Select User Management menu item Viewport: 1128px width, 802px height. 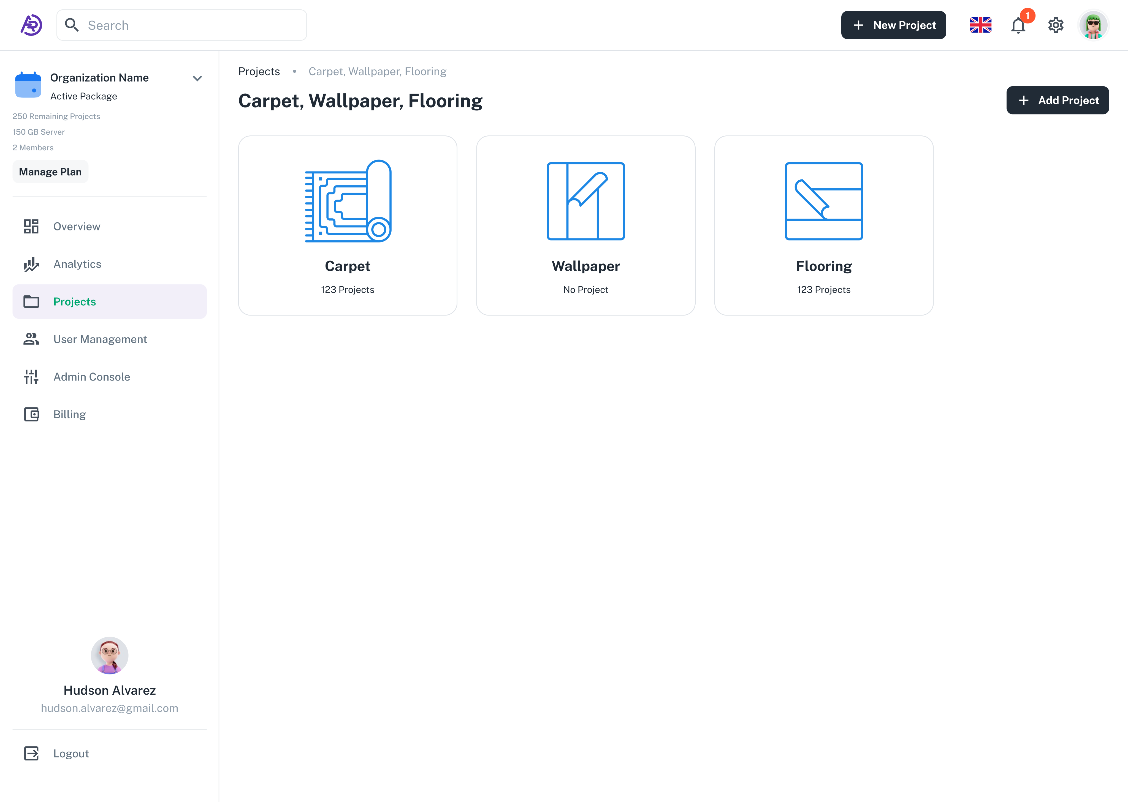tap(100, 339)
